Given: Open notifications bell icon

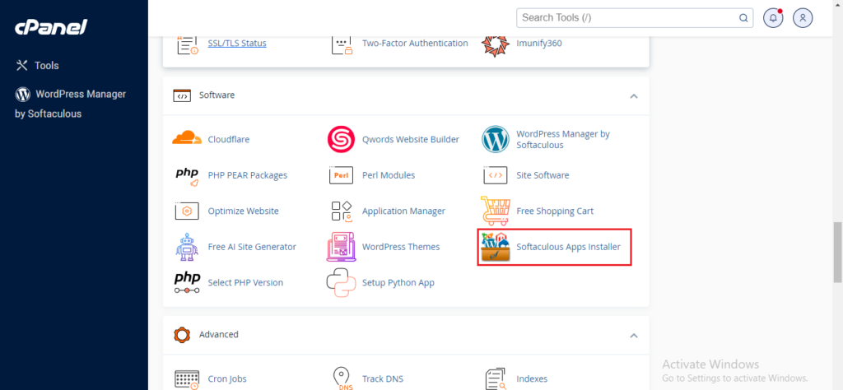Looking at the screenshot, I should [773, 18].
